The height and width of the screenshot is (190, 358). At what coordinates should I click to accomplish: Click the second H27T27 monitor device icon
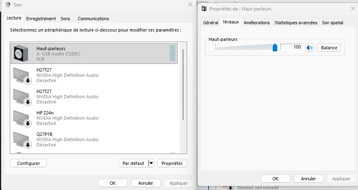[x=22, y=97]
